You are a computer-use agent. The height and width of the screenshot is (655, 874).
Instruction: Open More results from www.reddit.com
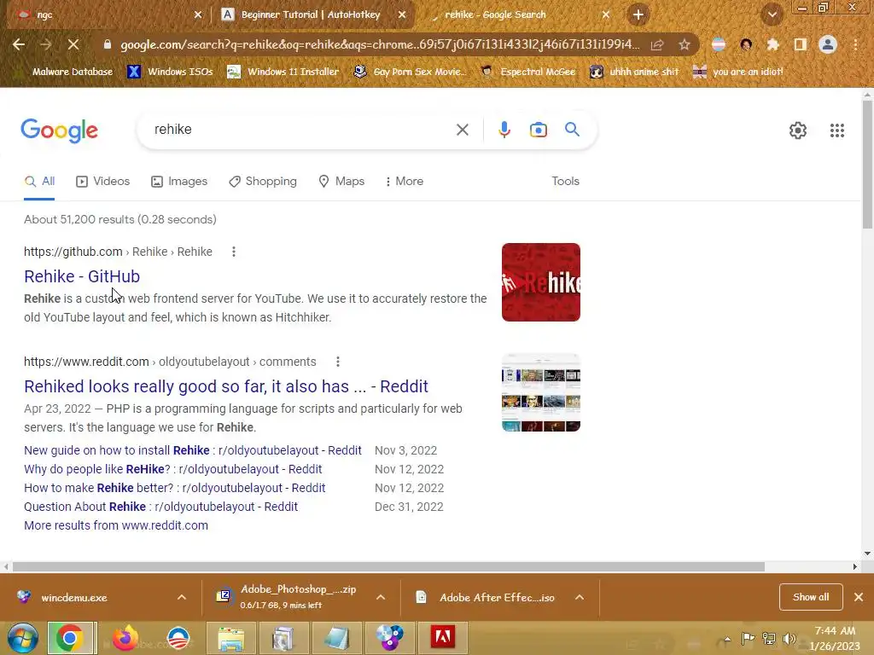coord(116,525)
